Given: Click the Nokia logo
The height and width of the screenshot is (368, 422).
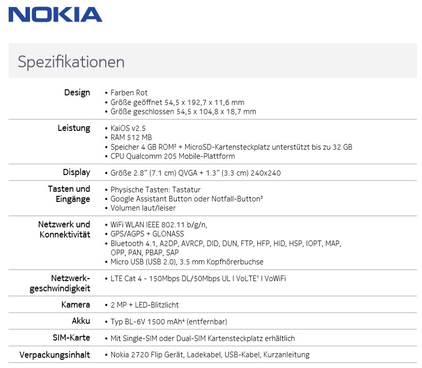Looking at the screenshot, I should click(55, 14).
